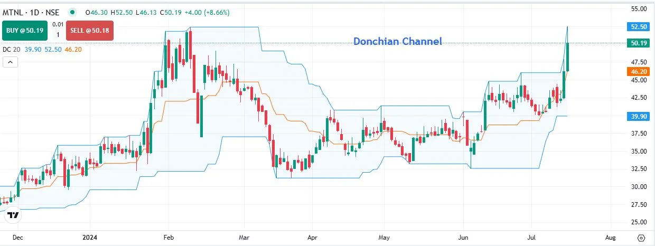Click the order quantity value 1

pos(58,35)
